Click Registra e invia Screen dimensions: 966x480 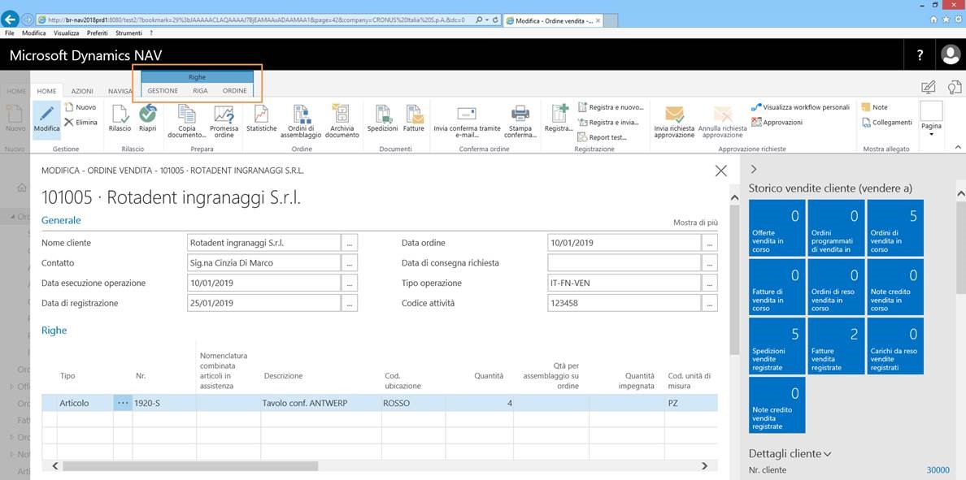pos(609,122)
